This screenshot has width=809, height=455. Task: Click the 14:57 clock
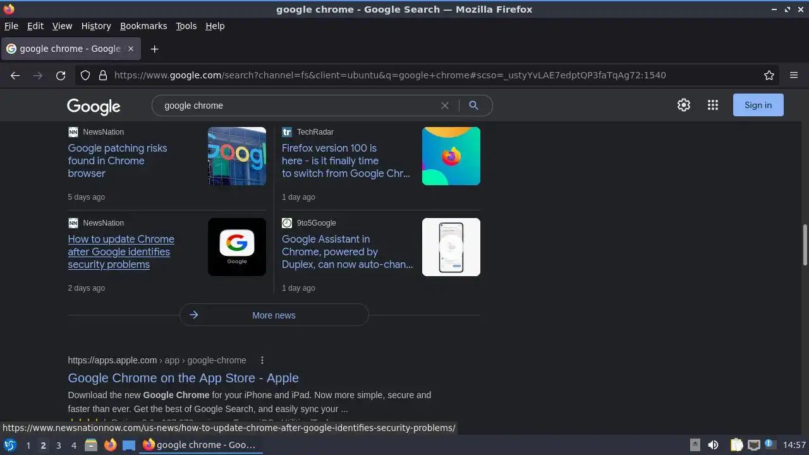pos(794,445)
